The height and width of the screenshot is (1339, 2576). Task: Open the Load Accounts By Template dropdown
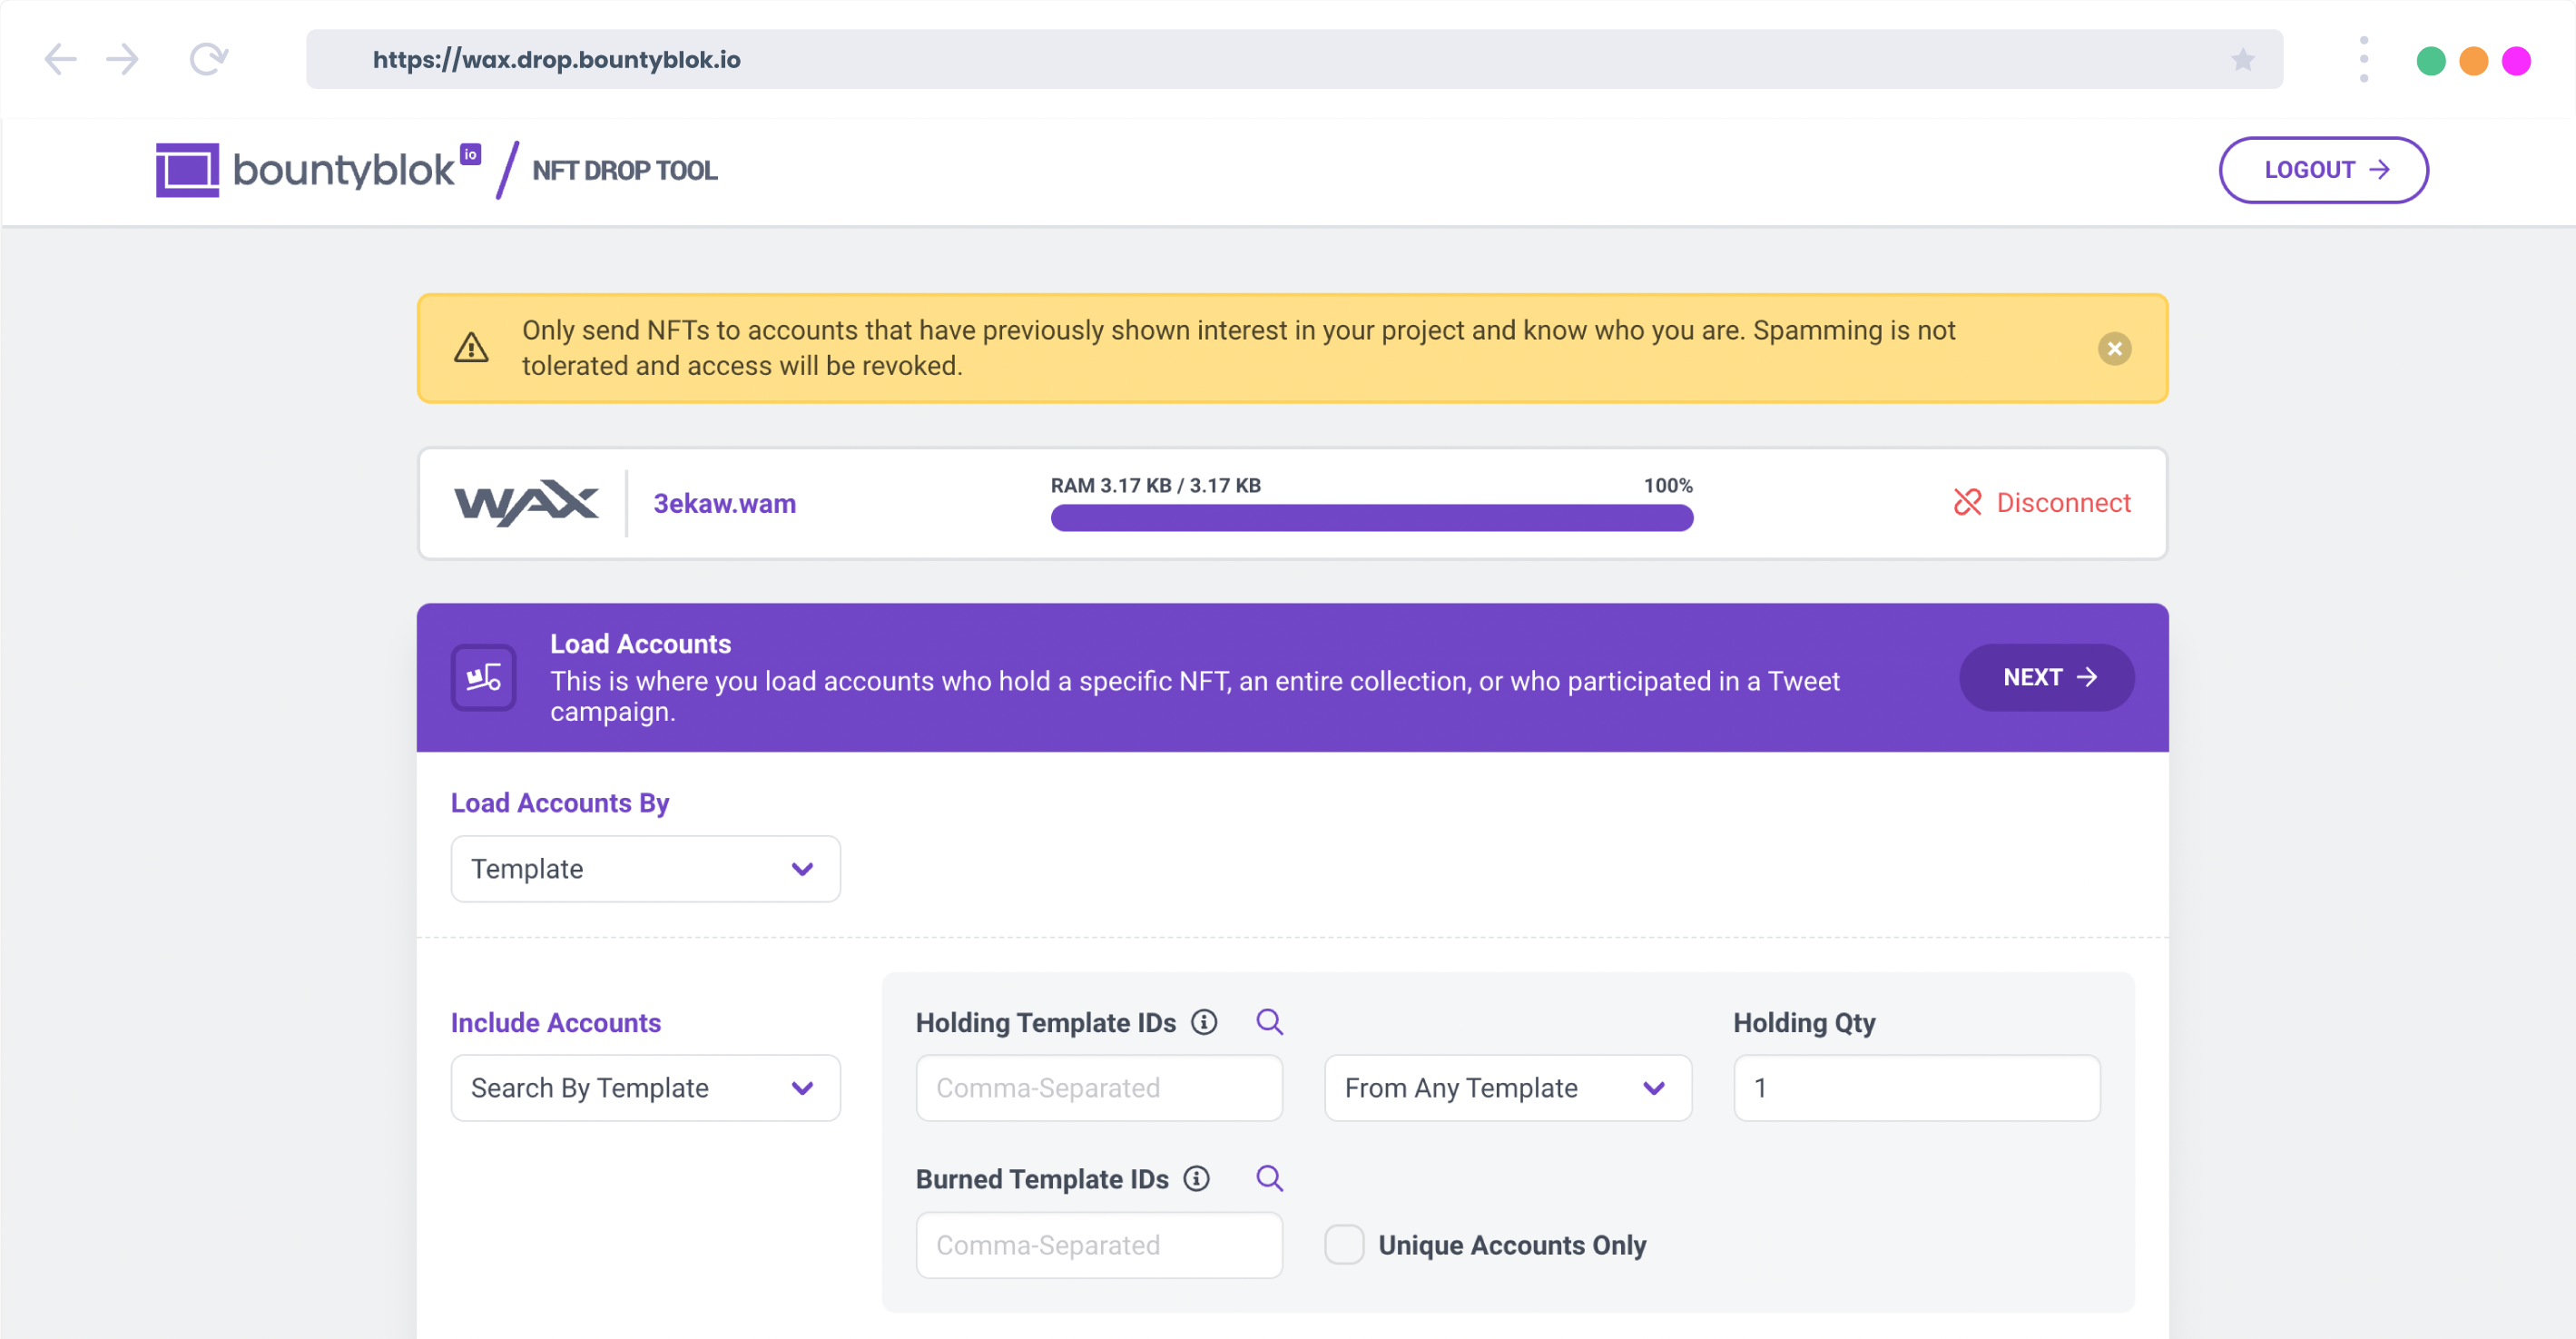[644, 868]
